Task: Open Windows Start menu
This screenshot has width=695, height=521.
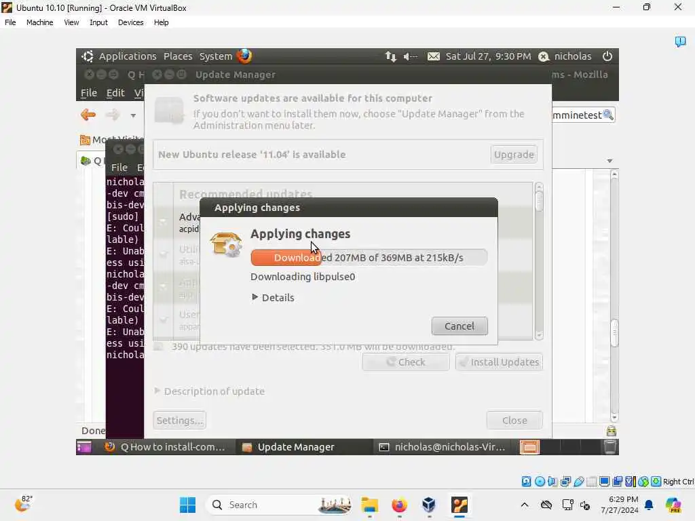Action: (x=187, y=505)
